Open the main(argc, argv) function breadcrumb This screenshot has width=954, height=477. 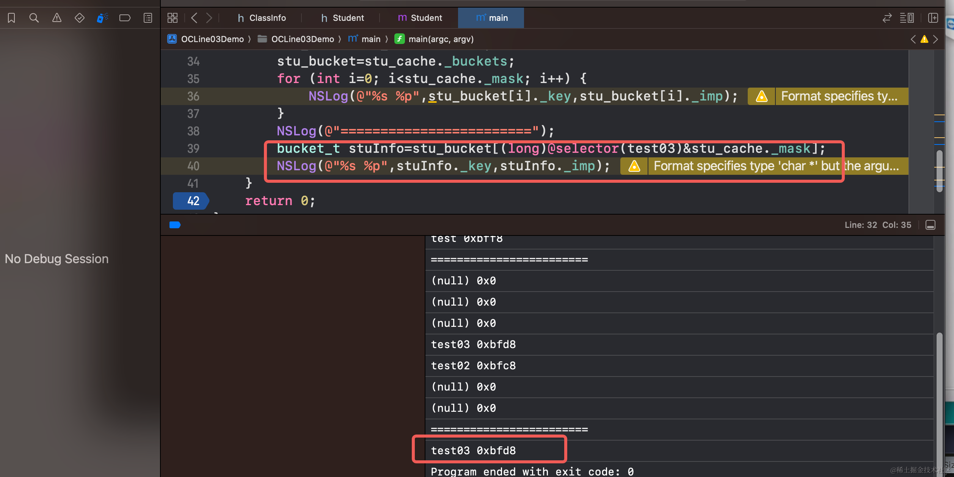(x=441, y=39)
